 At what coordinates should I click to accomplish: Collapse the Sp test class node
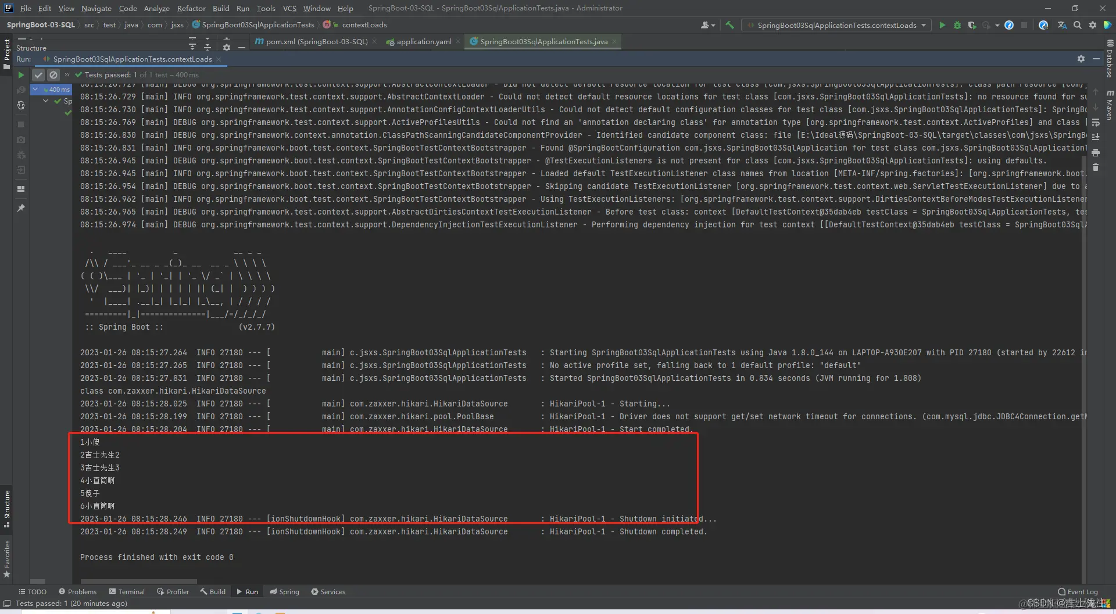46,101
